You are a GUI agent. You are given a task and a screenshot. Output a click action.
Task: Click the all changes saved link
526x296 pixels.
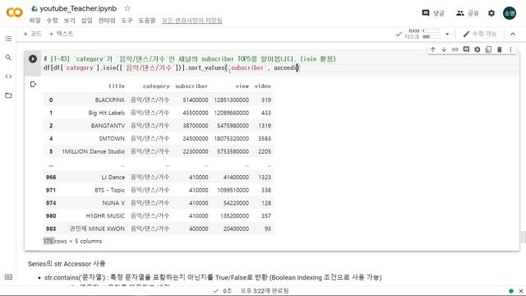pyautogui.click(x=191, y=21)
